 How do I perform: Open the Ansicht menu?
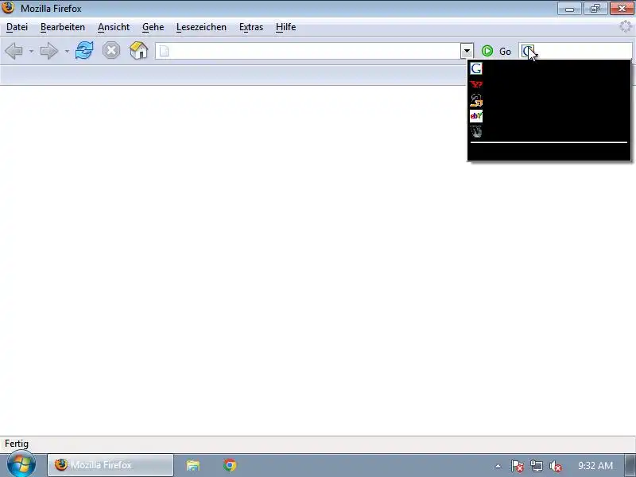114,27
